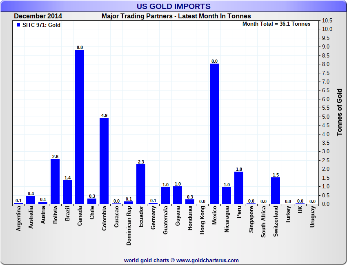Click the Turkey axis label
This screenshot has width=347, height=265.
pos(288,214)
